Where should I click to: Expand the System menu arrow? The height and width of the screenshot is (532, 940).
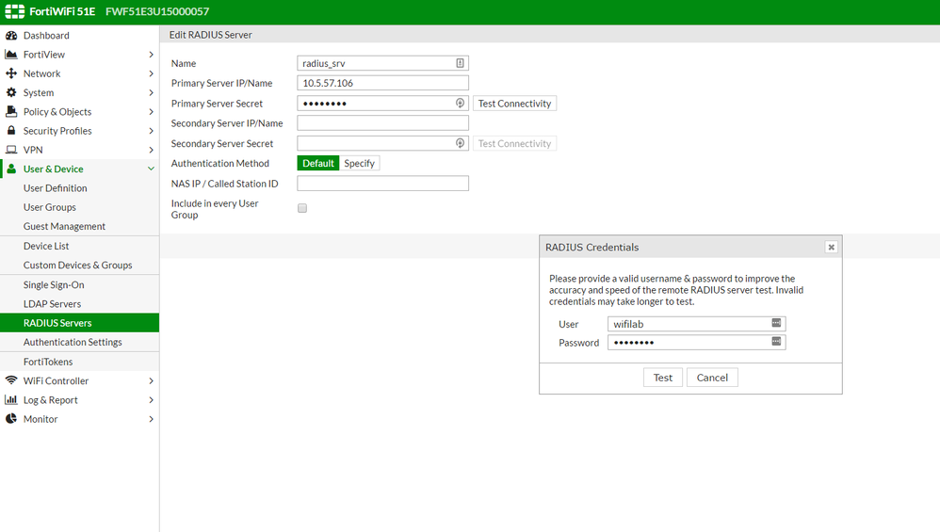151,93
